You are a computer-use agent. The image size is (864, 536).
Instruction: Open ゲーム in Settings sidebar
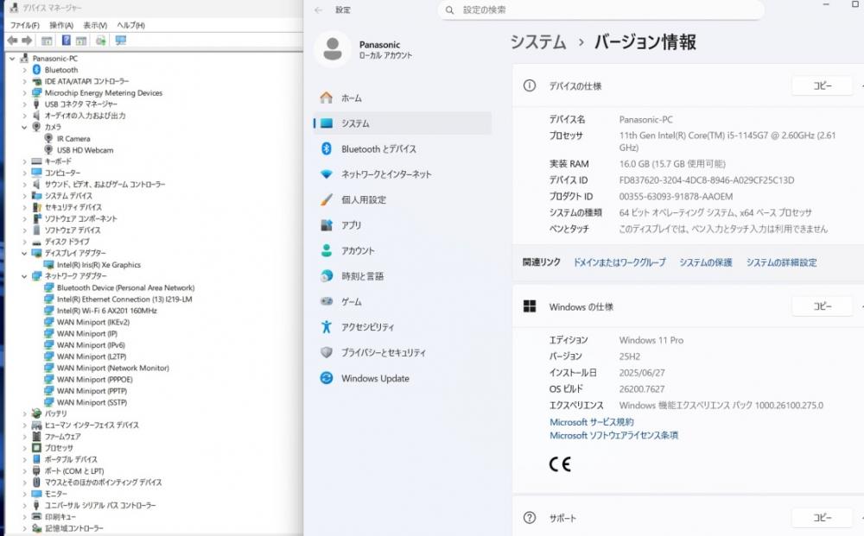[x=403, y=301]
